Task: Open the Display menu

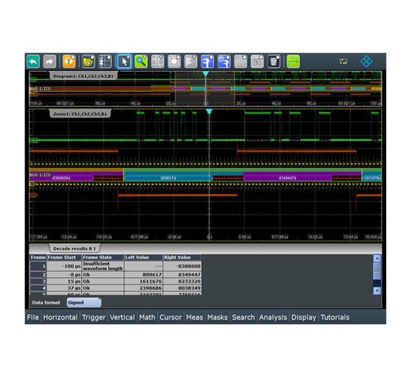Action: coord(304,317)
